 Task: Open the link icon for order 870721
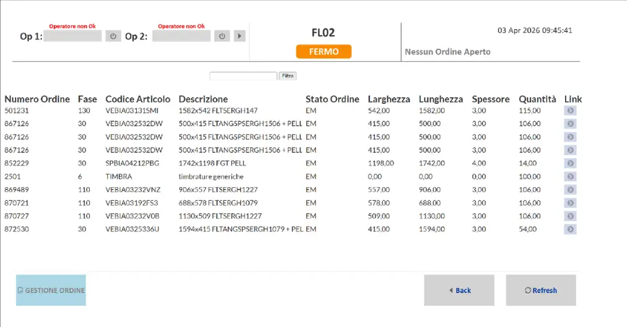tap(570, 203)
